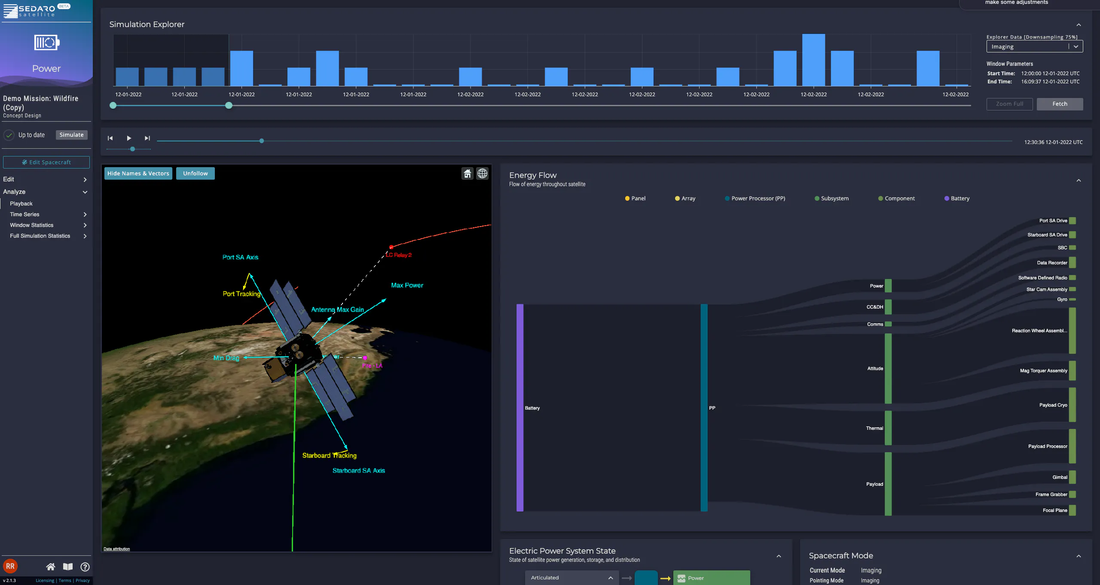Screen dimensions: 1100x585
Task: Collapse the Simulation Explorer panel
Action: (1079, 25)
